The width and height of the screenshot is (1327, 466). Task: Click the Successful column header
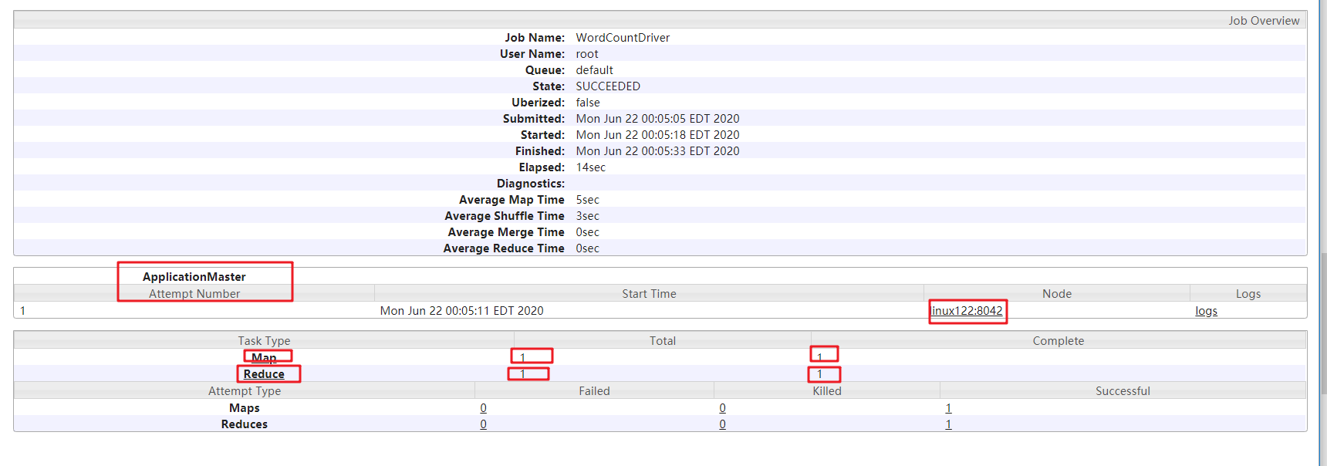[x=1123, y=391]
